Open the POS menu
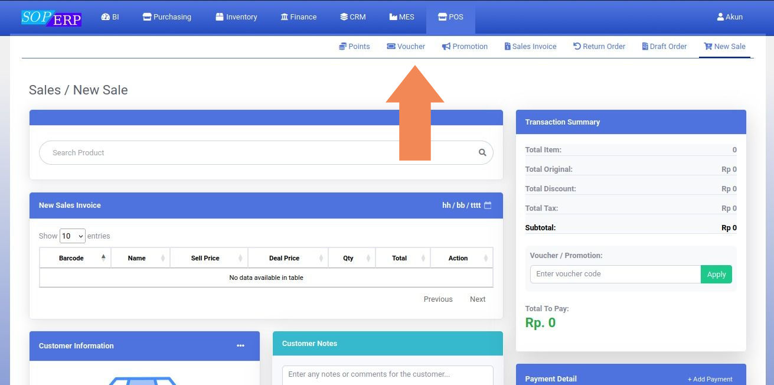Screen dimensions: 774x385 click(x=450, y=17)
